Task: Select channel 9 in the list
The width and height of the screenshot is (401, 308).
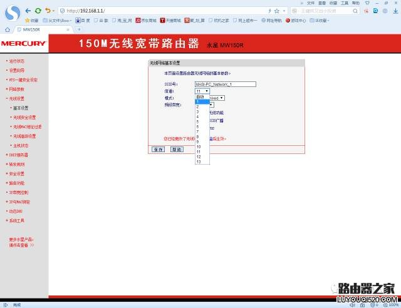Action: 202,142
